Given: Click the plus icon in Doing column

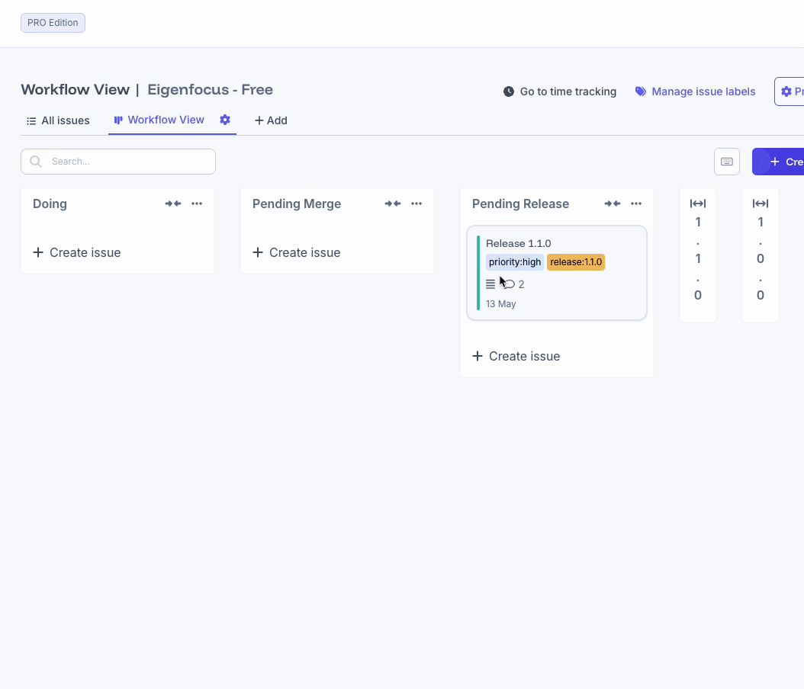Looking at the screenshot, I should [x=38, y=252].
